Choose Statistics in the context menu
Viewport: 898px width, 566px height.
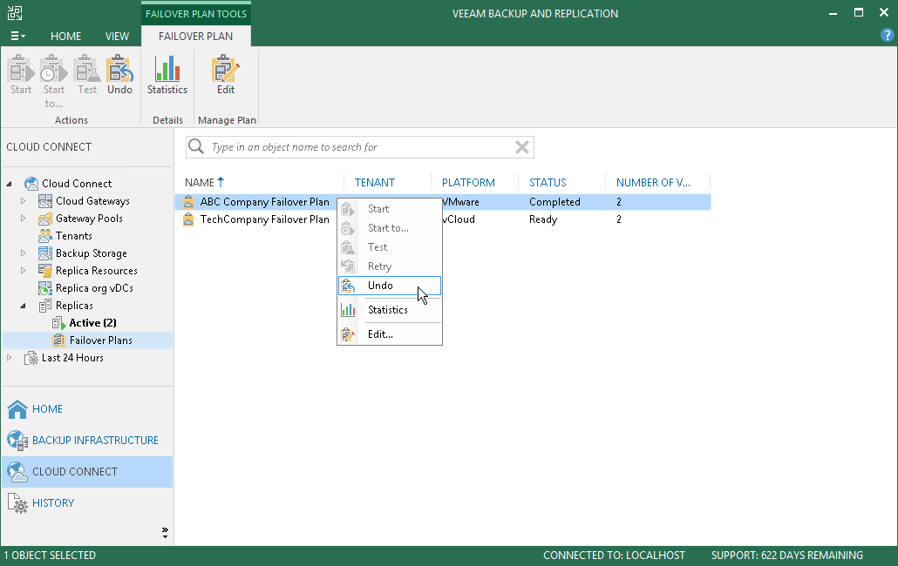(x=390, y=310)
